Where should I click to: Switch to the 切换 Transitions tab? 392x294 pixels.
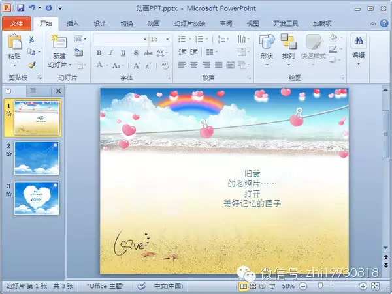tap(127, 23)
